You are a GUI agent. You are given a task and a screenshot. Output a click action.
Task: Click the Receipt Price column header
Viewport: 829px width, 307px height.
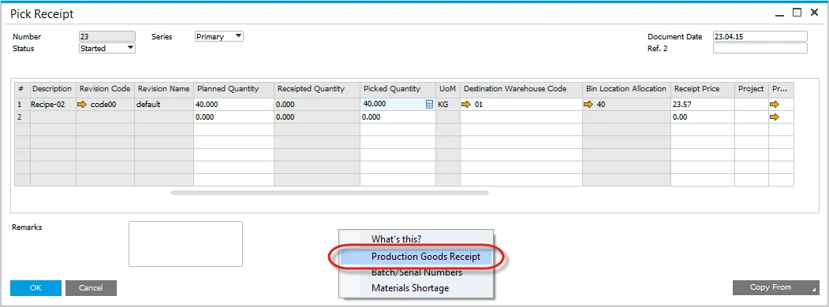(703, 89)
